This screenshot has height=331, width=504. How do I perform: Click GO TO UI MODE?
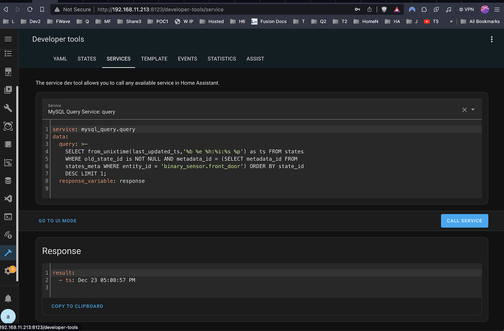[58, 221]
